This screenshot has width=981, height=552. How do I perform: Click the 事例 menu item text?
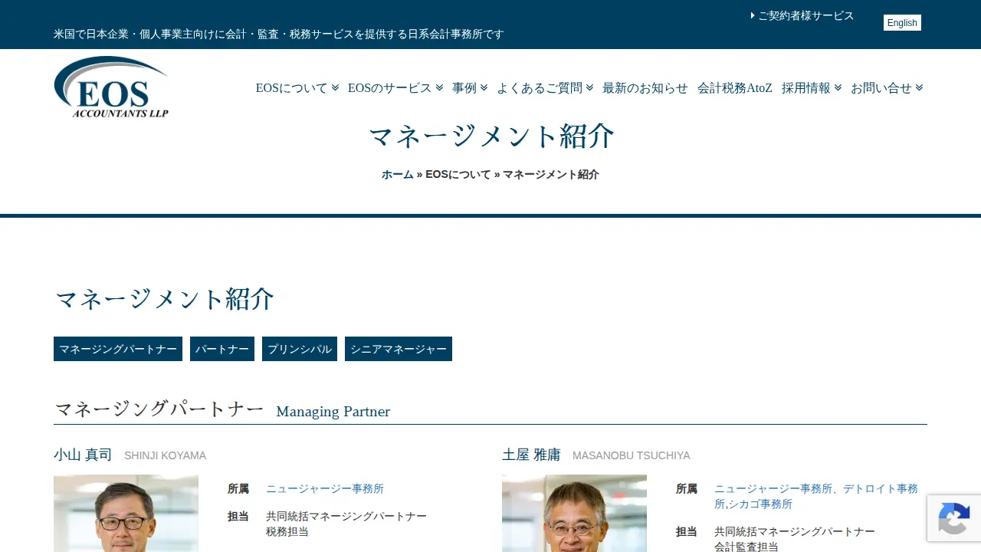point(464,87)
